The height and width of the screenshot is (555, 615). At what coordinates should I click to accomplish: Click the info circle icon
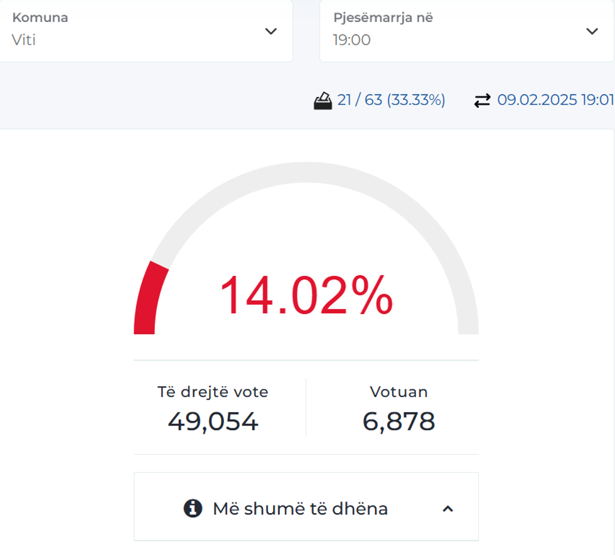coord(193,508)
